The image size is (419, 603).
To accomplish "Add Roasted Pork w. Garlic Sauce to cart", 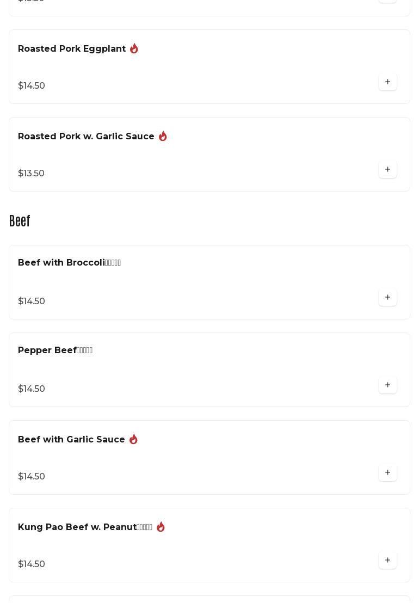I will tap(387, 170).
